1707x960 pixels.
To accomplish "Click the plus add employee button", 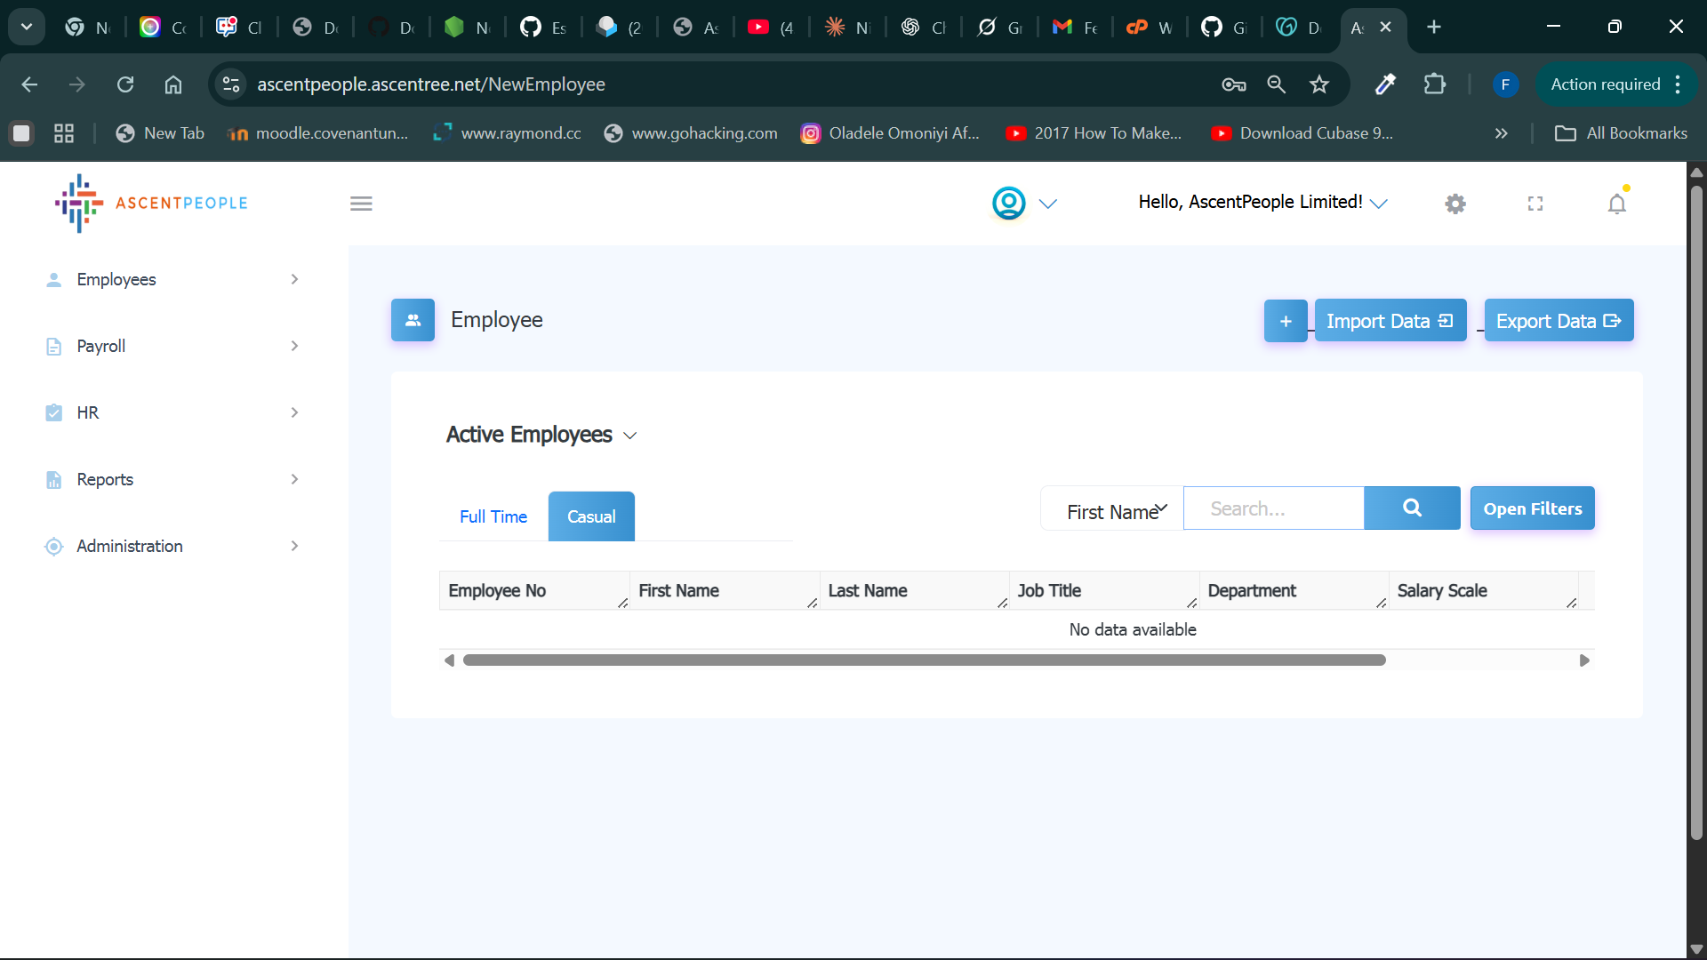I will 1286,321.
